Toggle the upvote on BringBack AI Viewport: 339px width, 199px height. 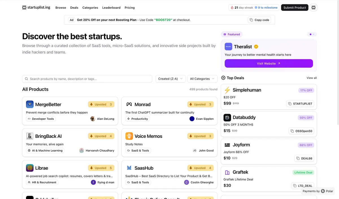(x=101, y=136)
